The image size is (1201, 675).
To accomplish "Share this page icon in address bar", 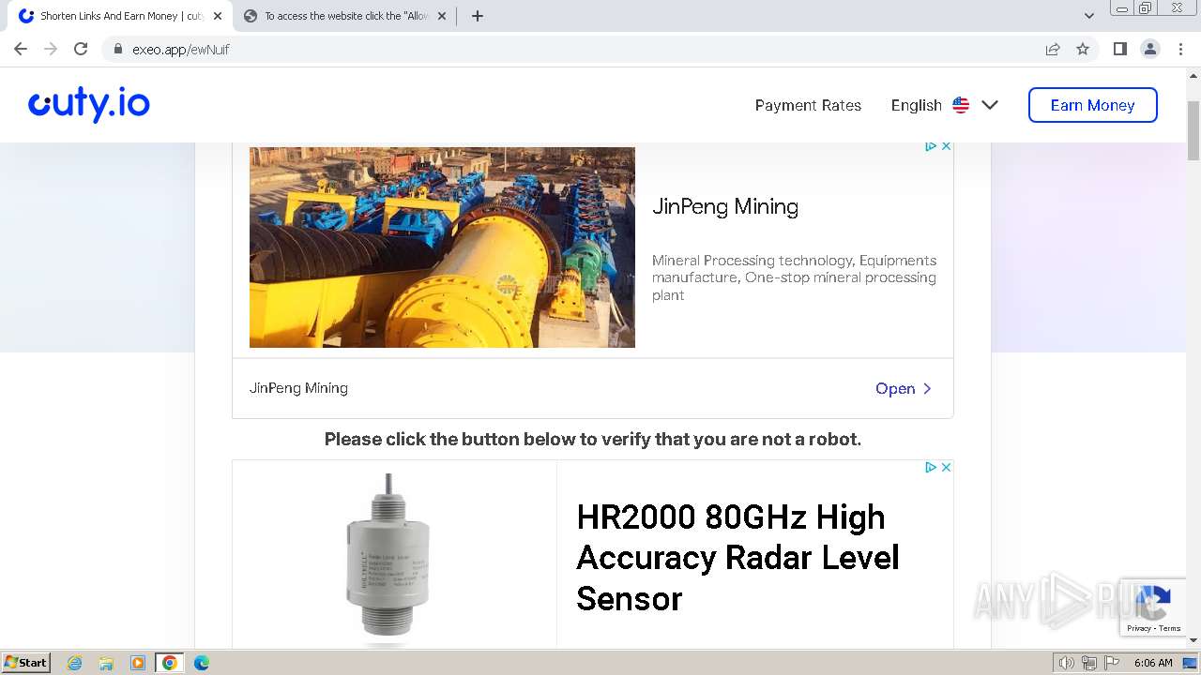I will tap(1053, 49).
